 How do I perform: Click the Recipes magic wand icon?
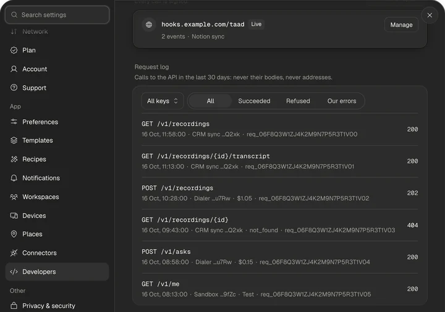tap(14, 159)
